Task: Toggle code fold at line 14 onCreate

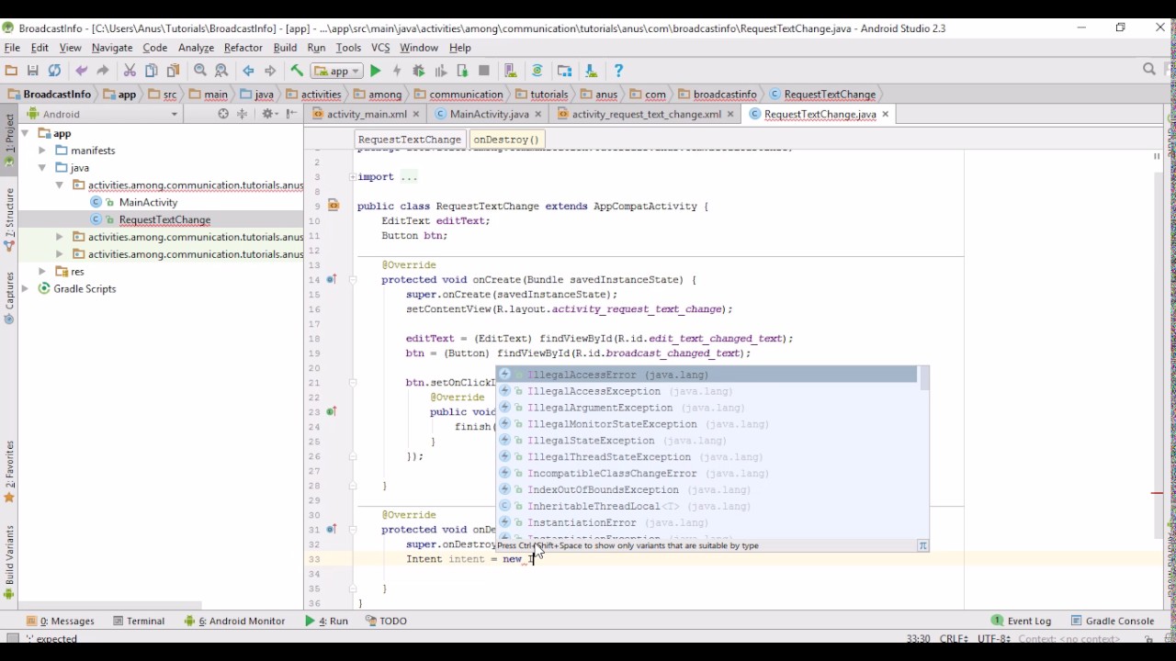Action: (353, 280)
